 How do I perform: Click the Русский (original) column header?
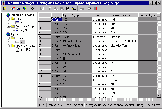pos(77,15)
